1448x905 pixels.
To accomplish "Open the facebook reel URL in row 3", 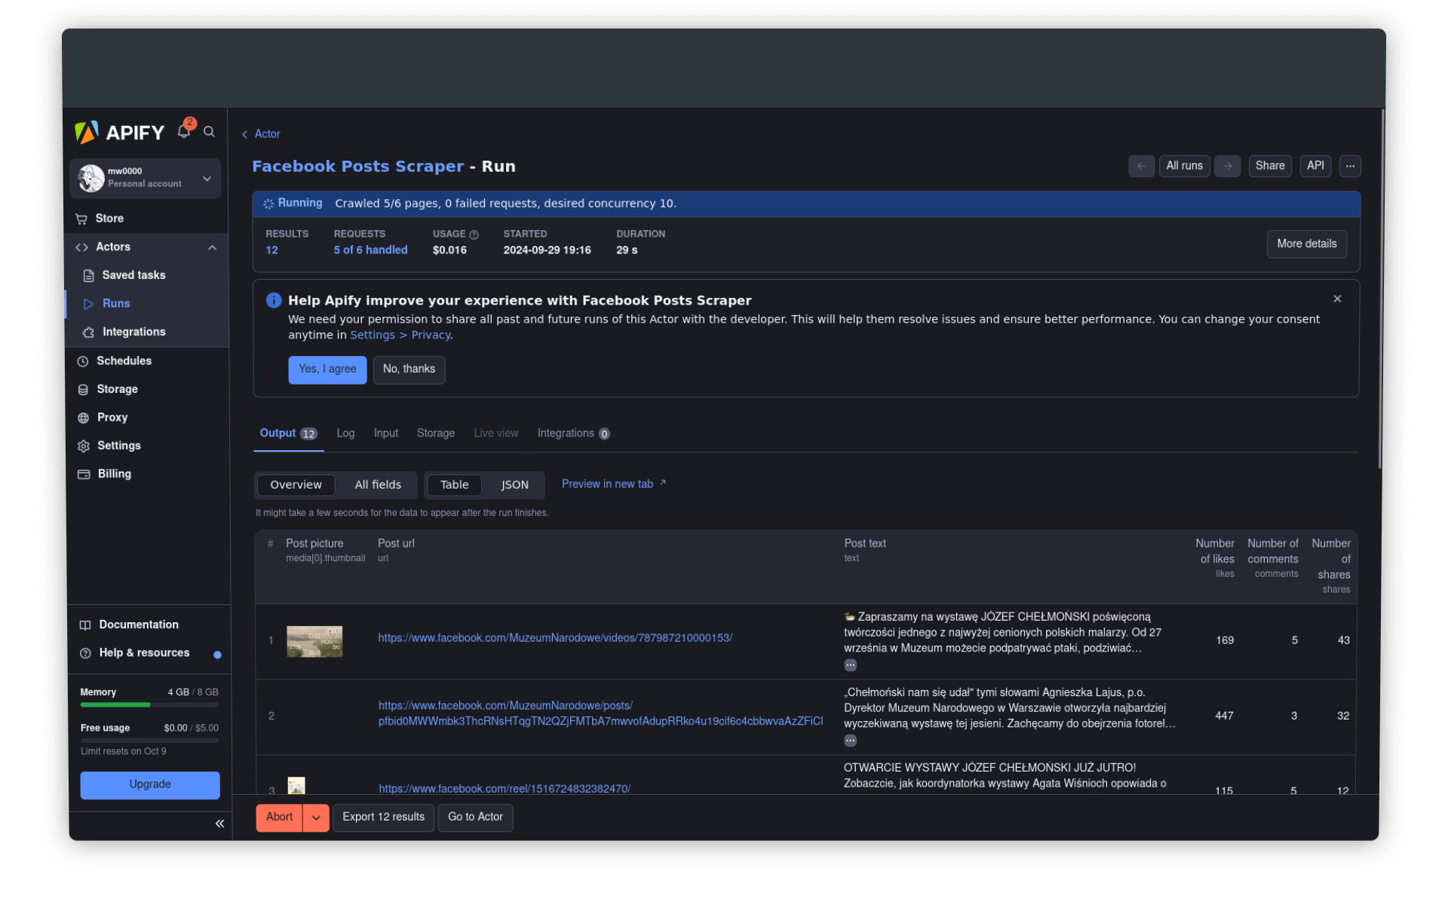I will 504,789.
